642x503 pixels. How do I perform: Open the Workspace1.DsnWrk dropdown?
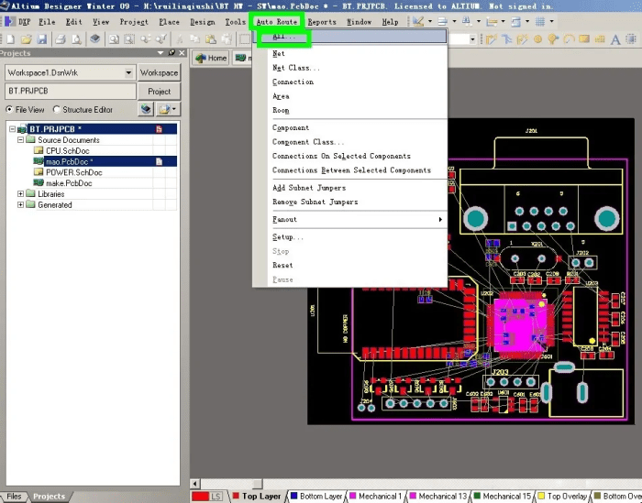(127, 72)
